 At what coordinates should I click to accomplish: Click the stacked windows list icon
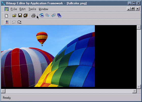point(59,15)
